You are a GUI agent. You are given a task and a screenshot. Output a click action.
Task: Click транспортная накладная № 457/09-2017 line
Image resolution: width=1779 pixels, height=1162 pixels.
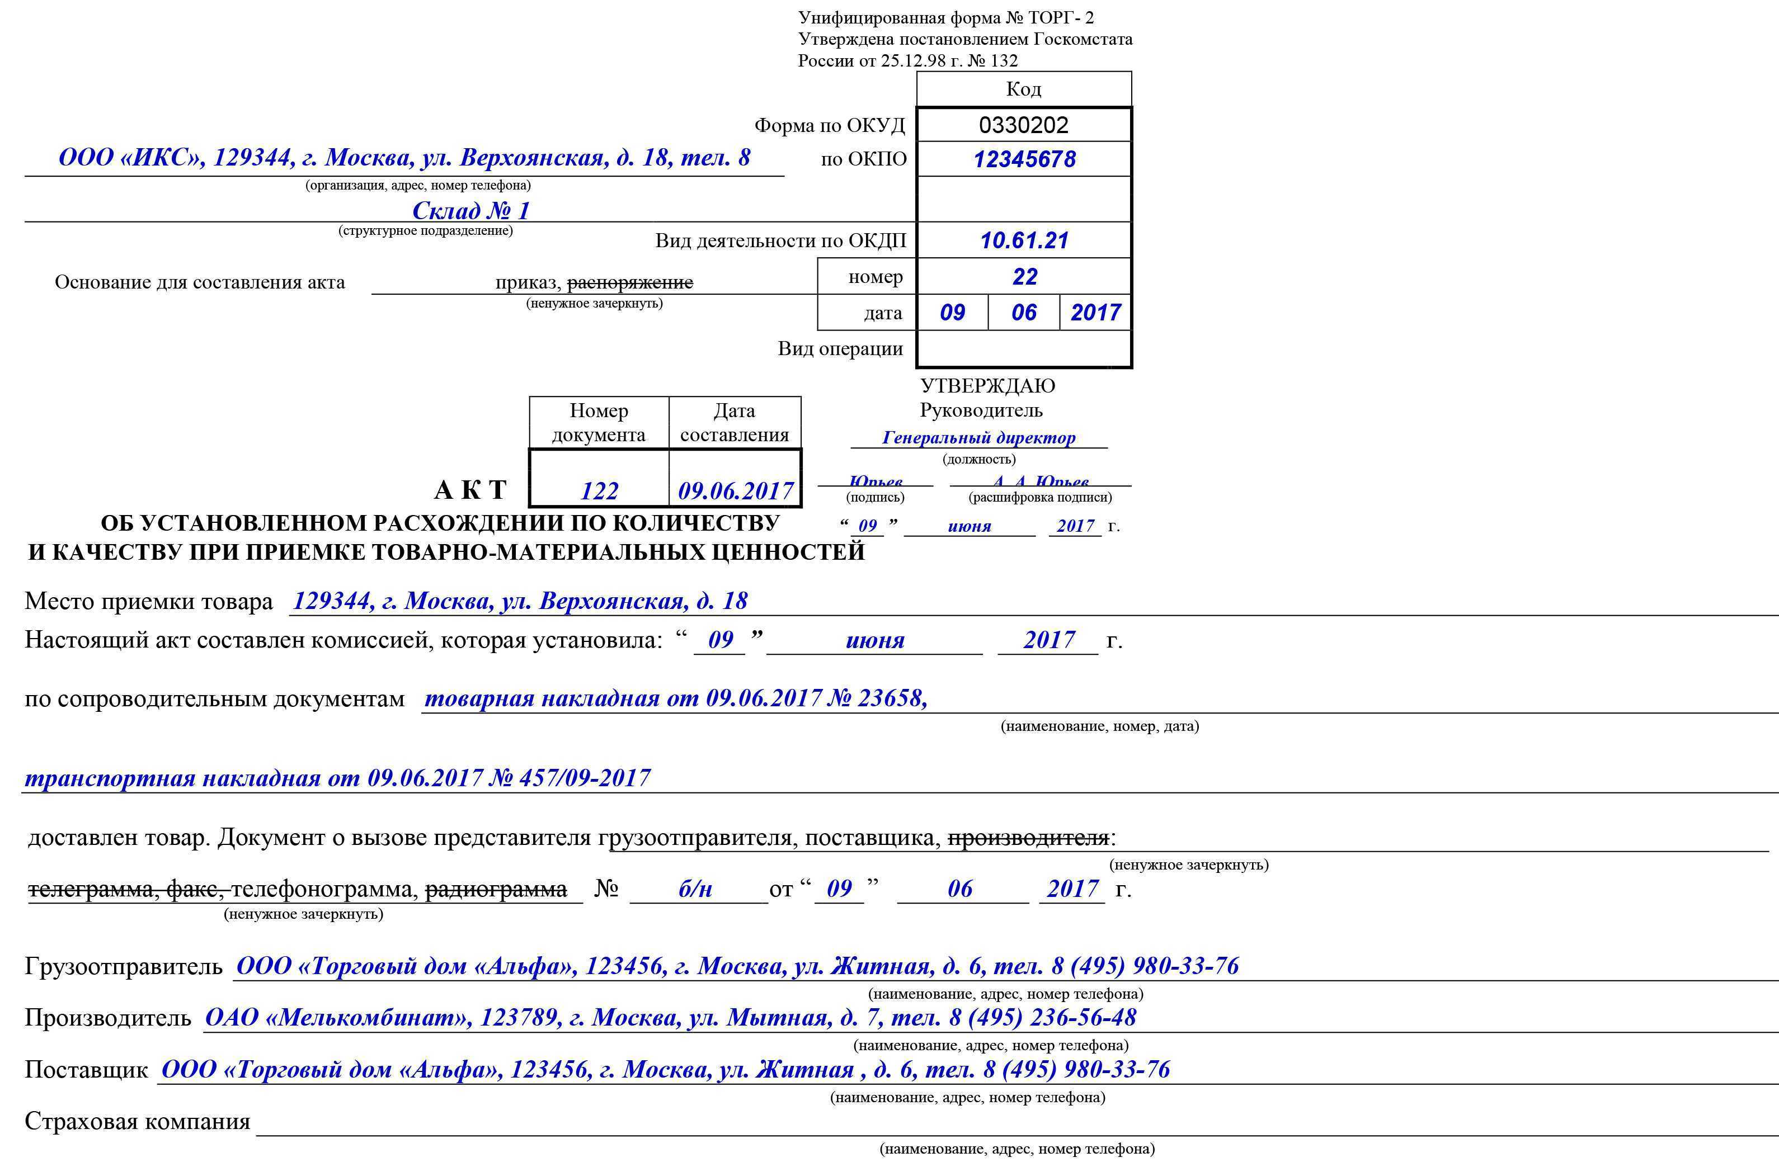tap(338, 778)
